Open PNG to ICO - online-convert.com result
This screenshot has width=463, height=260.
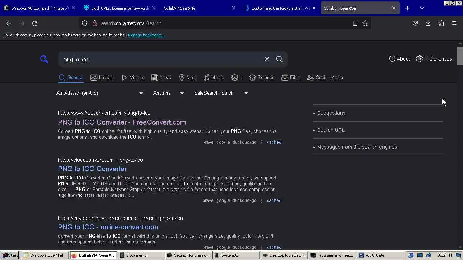point(108,227)
